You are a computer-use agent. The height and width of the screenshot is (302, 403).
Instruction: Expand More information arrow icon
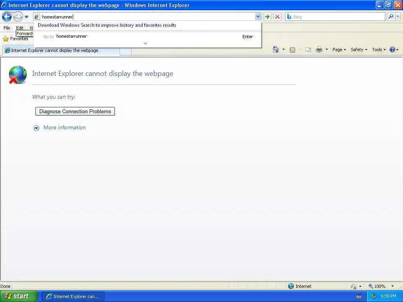pos(37,128)
